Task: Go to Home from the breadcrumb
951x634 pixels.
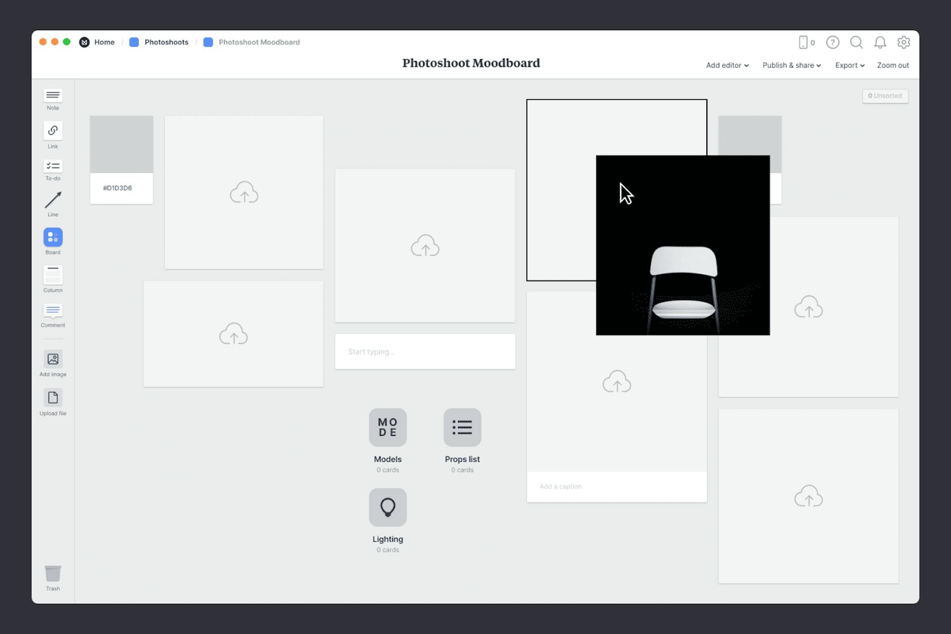Action: tap(104, 42)
